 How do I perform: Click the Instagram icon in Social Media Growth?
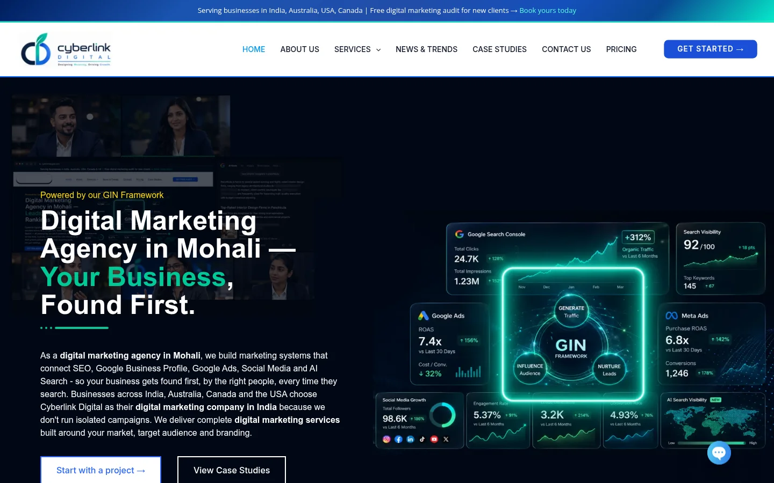[386, 439]
